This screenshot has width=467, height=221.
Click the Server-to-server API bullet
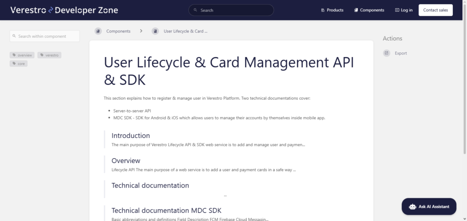tap(132, 111)
